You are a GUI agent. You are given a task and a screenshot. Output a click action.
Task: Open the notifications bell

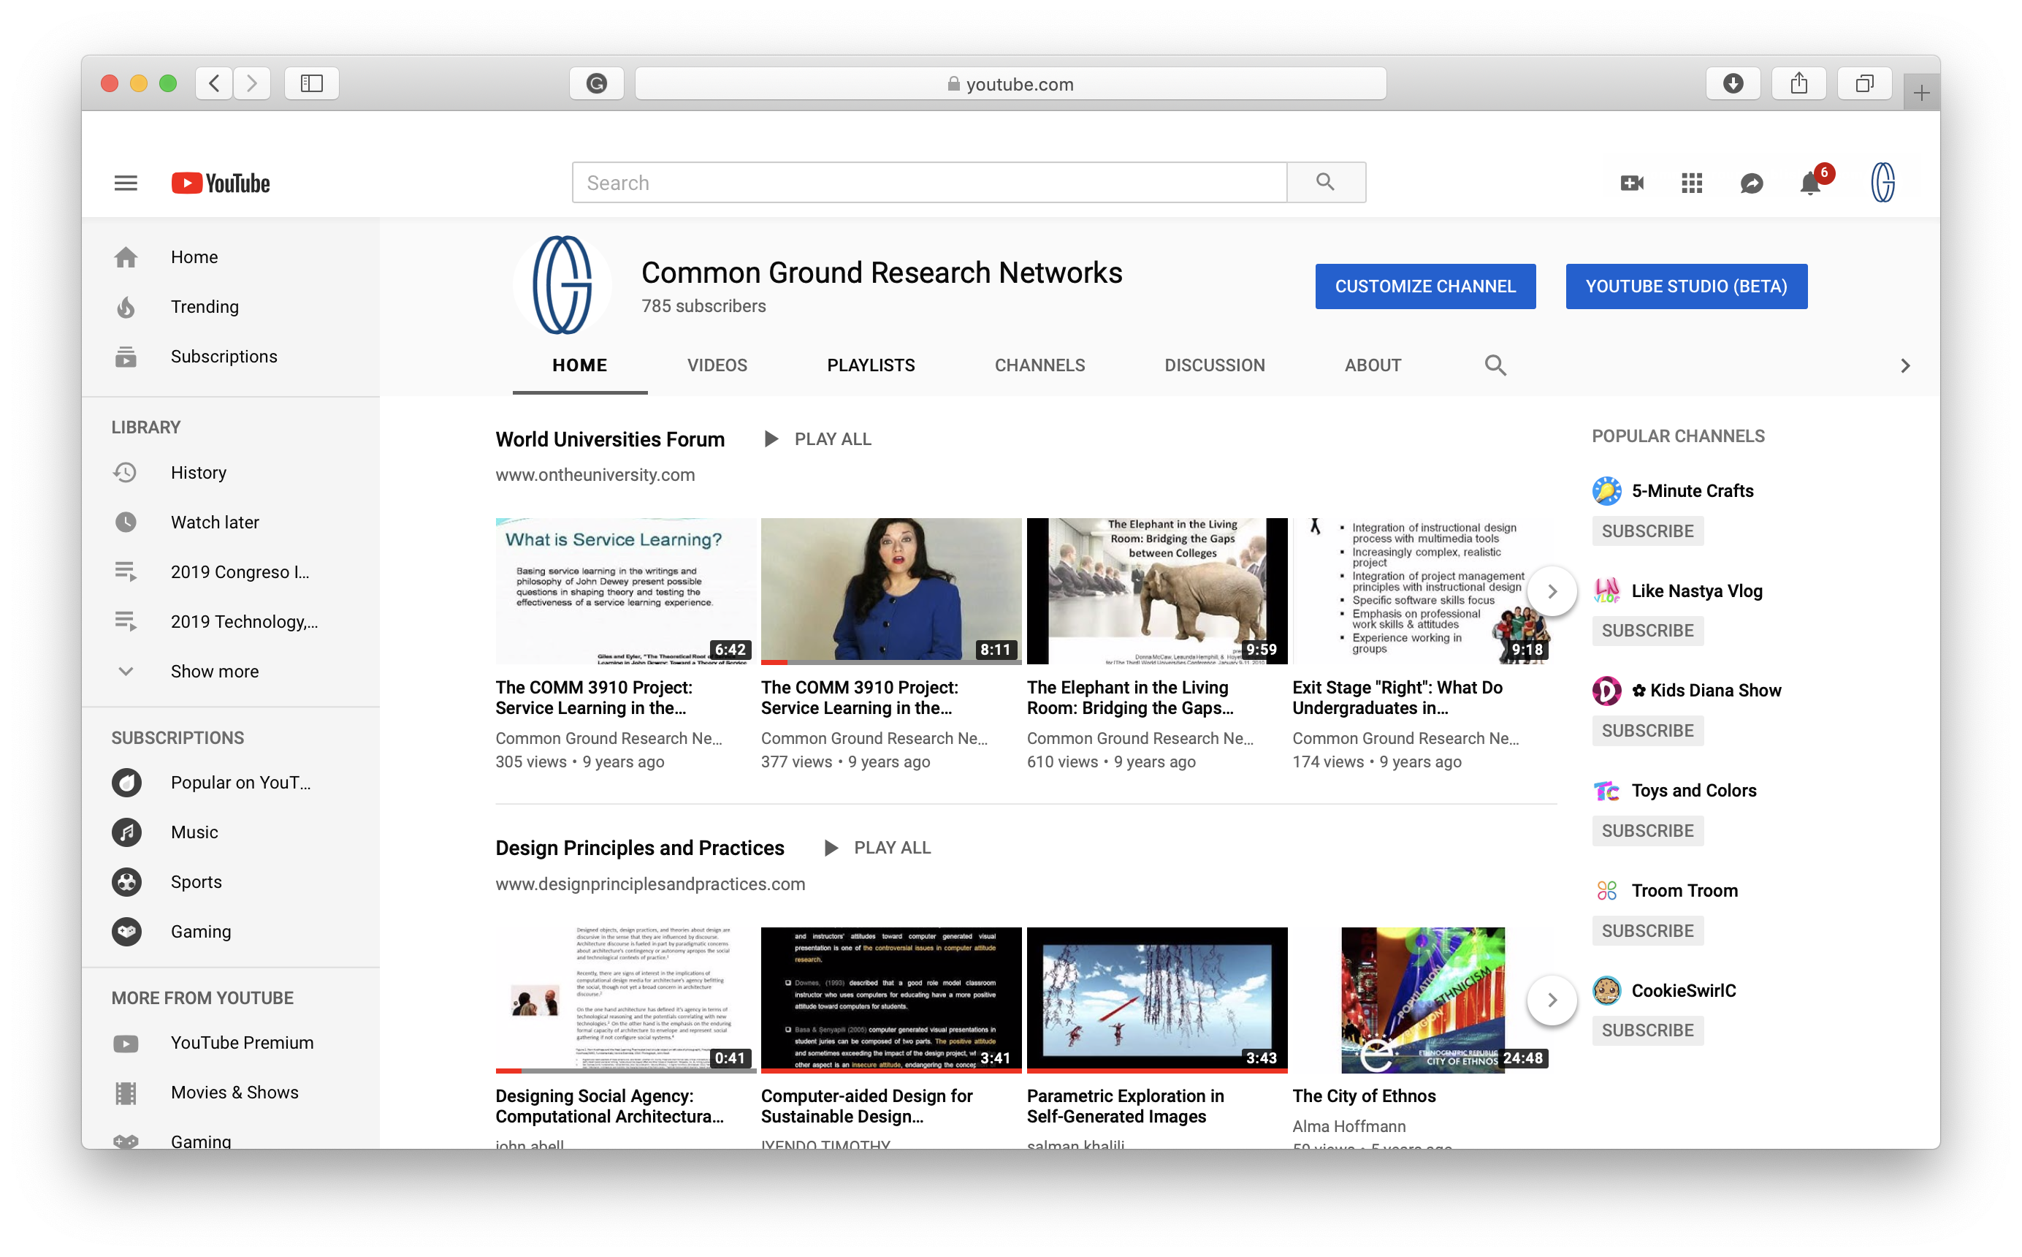pyautogui.click(x=1810, y=183)
